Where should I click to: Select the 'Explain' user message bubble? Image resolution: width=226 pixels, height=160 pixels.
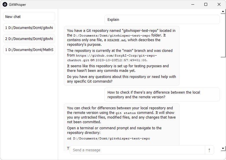(162, 19)
